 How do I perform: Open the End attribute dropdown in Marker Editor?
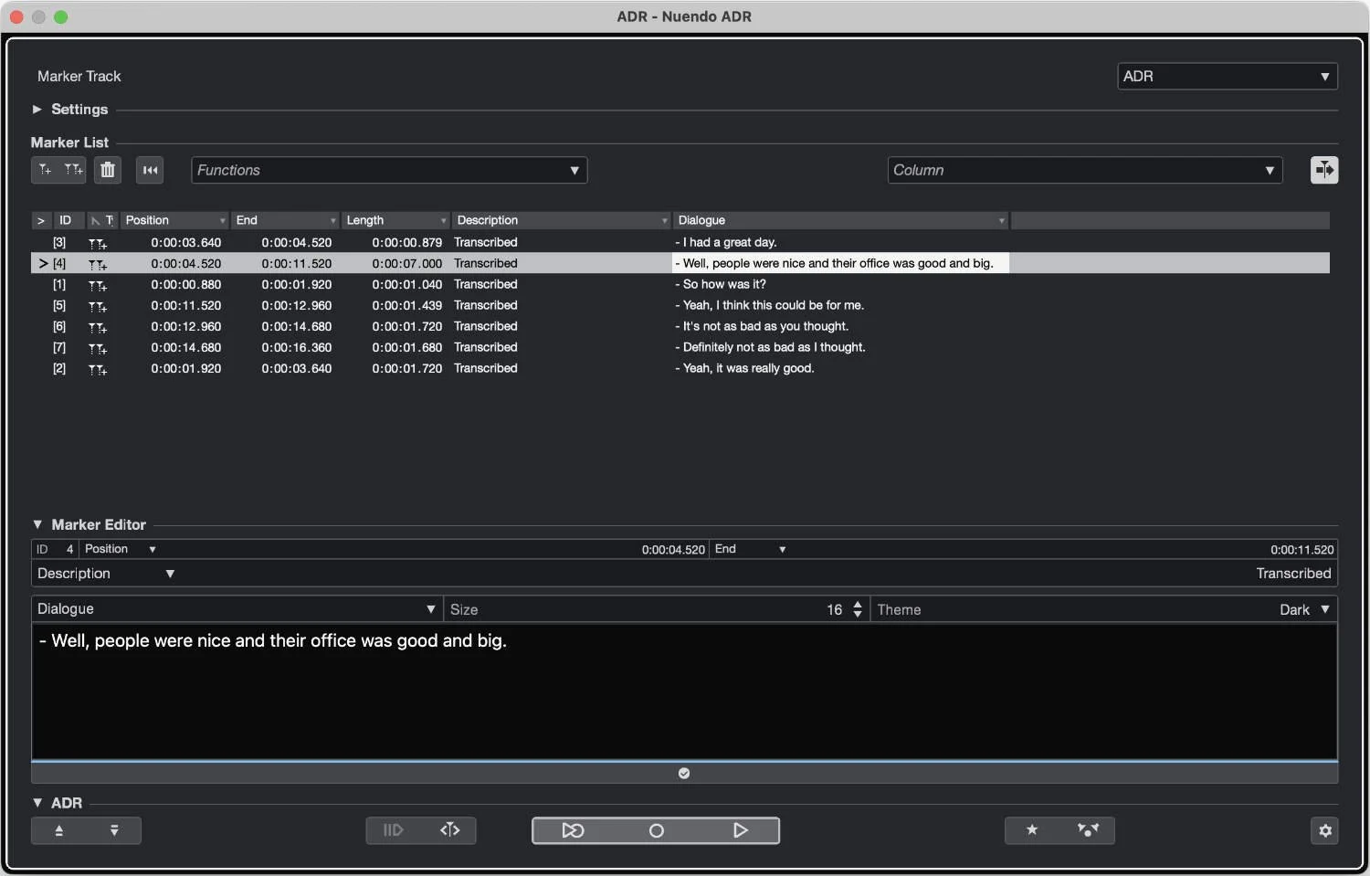point(783,549)
